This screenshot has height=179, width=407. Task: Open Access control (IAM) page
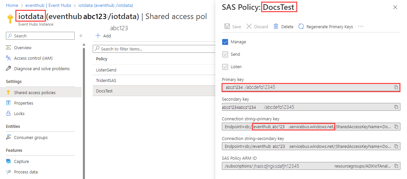pos(33,58)
